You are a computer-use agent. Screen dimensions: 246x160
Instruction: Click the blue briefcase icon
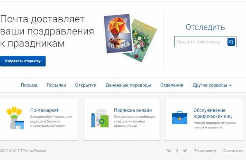click(x=180, y=118)
